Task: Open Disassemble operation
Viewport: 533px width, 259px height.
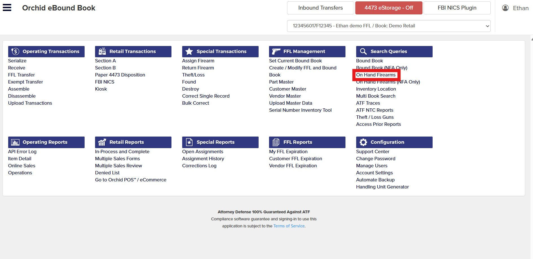Action: tap(22, 96)
